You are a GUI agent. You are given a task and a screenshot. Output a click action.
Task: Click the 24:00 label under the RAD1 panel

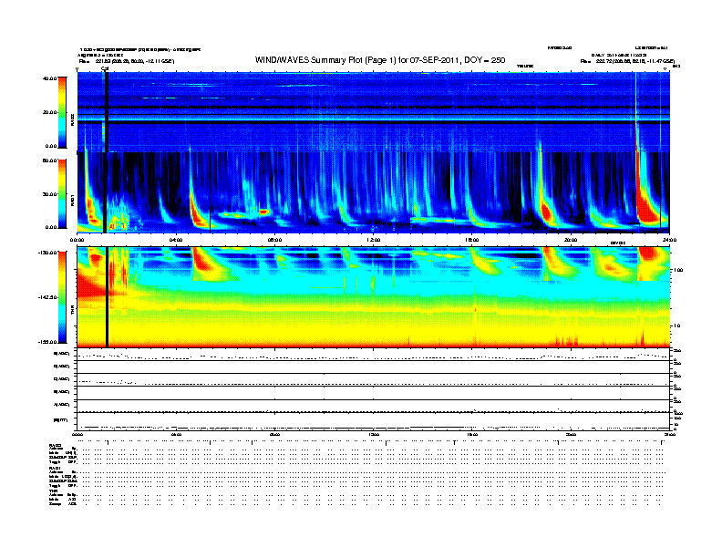669,240
